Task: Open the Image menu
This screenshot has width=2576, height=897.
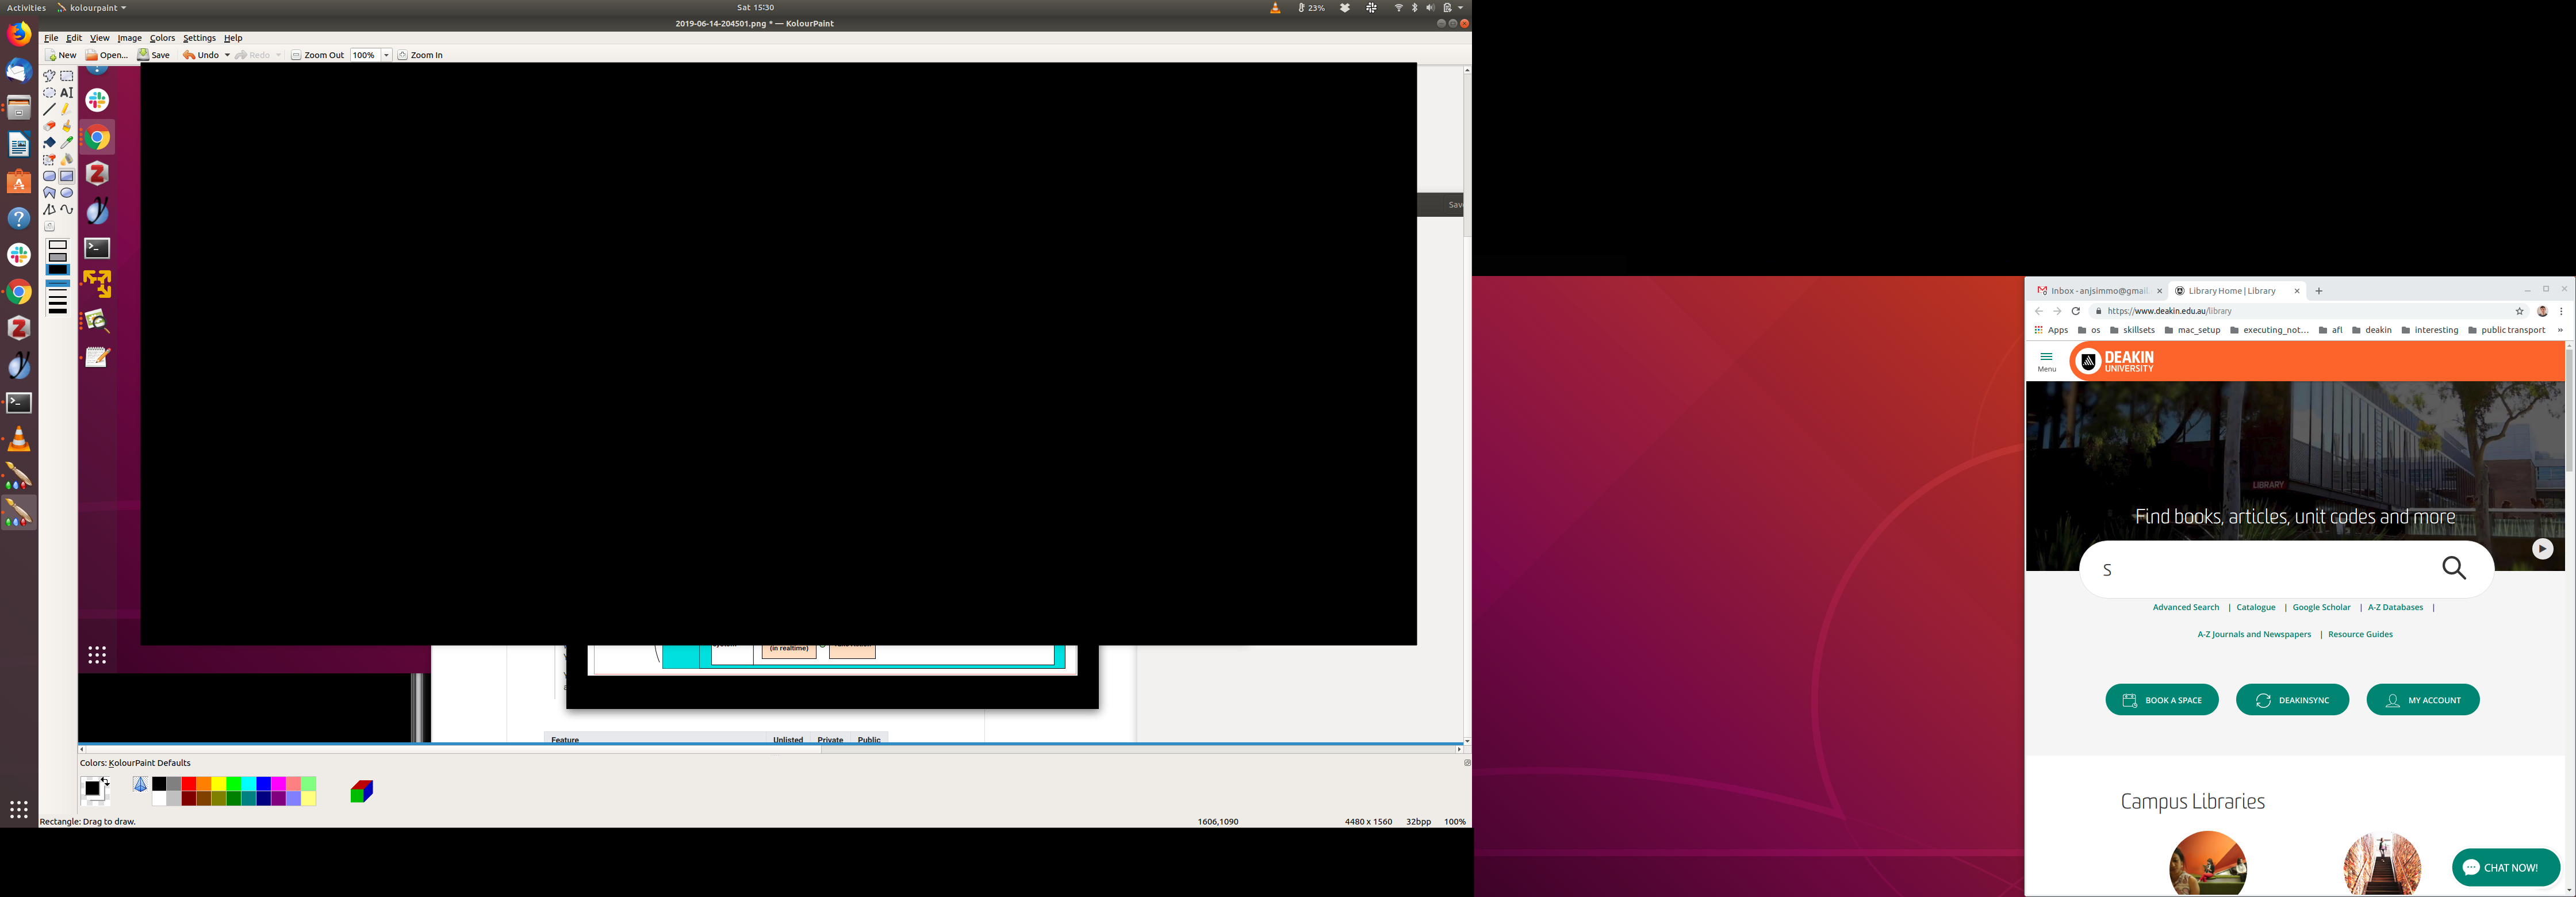Action: [x=129, y=38]
